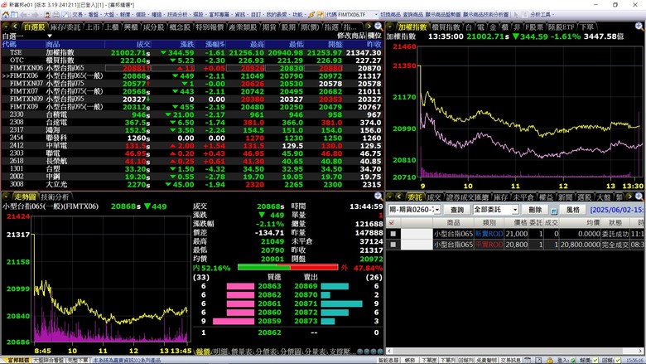The width and height of the screenshot is (646, 364).
Task: Check the 21,000 order row checkbox
Action: (393, 234)
